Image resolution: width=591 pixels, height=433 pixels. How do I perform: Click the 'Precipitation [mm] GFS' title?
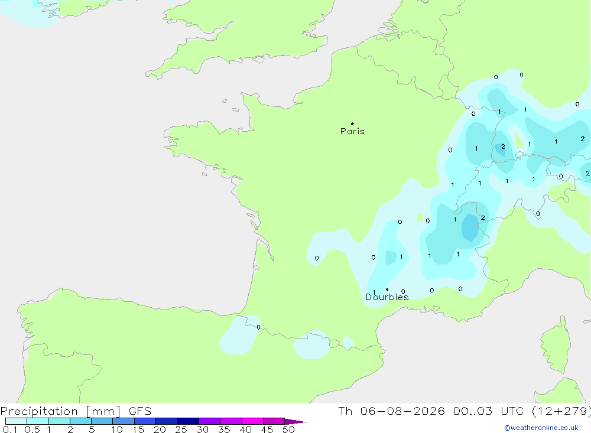pos(76,411)
